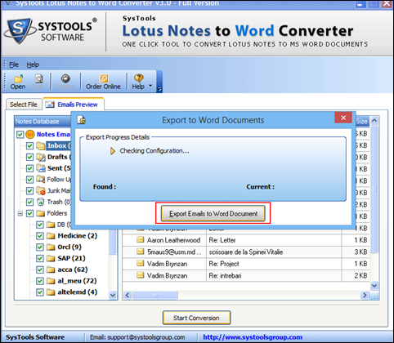
Task: Toggle the Medicine (2) checkbox
Action: point(40,236)
